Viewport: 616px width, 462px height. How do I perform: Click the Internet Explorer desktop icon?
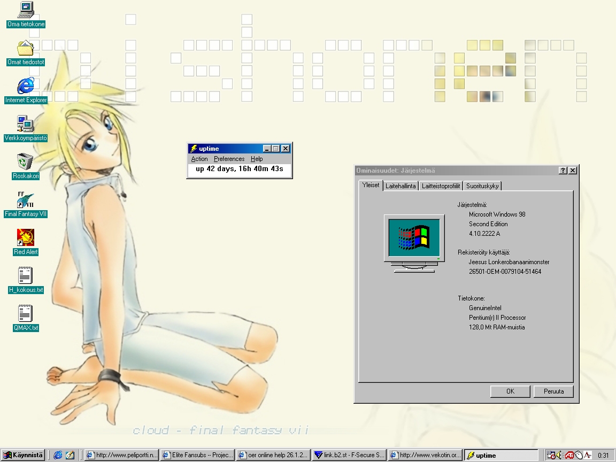(x=26, y=86)
